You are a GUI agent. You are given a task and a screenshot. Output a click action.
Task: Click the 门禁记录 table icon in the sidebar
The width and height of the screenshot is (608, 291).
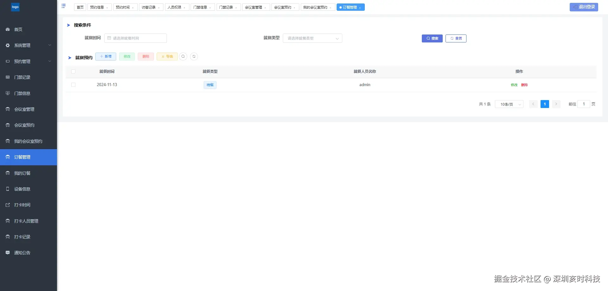pyautogui.click(x=8, y=77)
